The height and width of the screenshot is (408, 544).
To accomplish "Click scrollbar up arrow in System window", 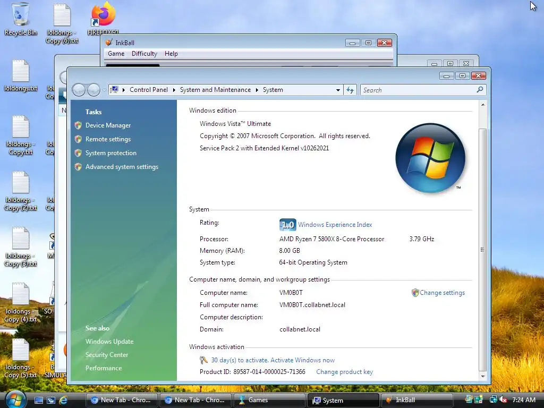I will (x=482, y=105).
